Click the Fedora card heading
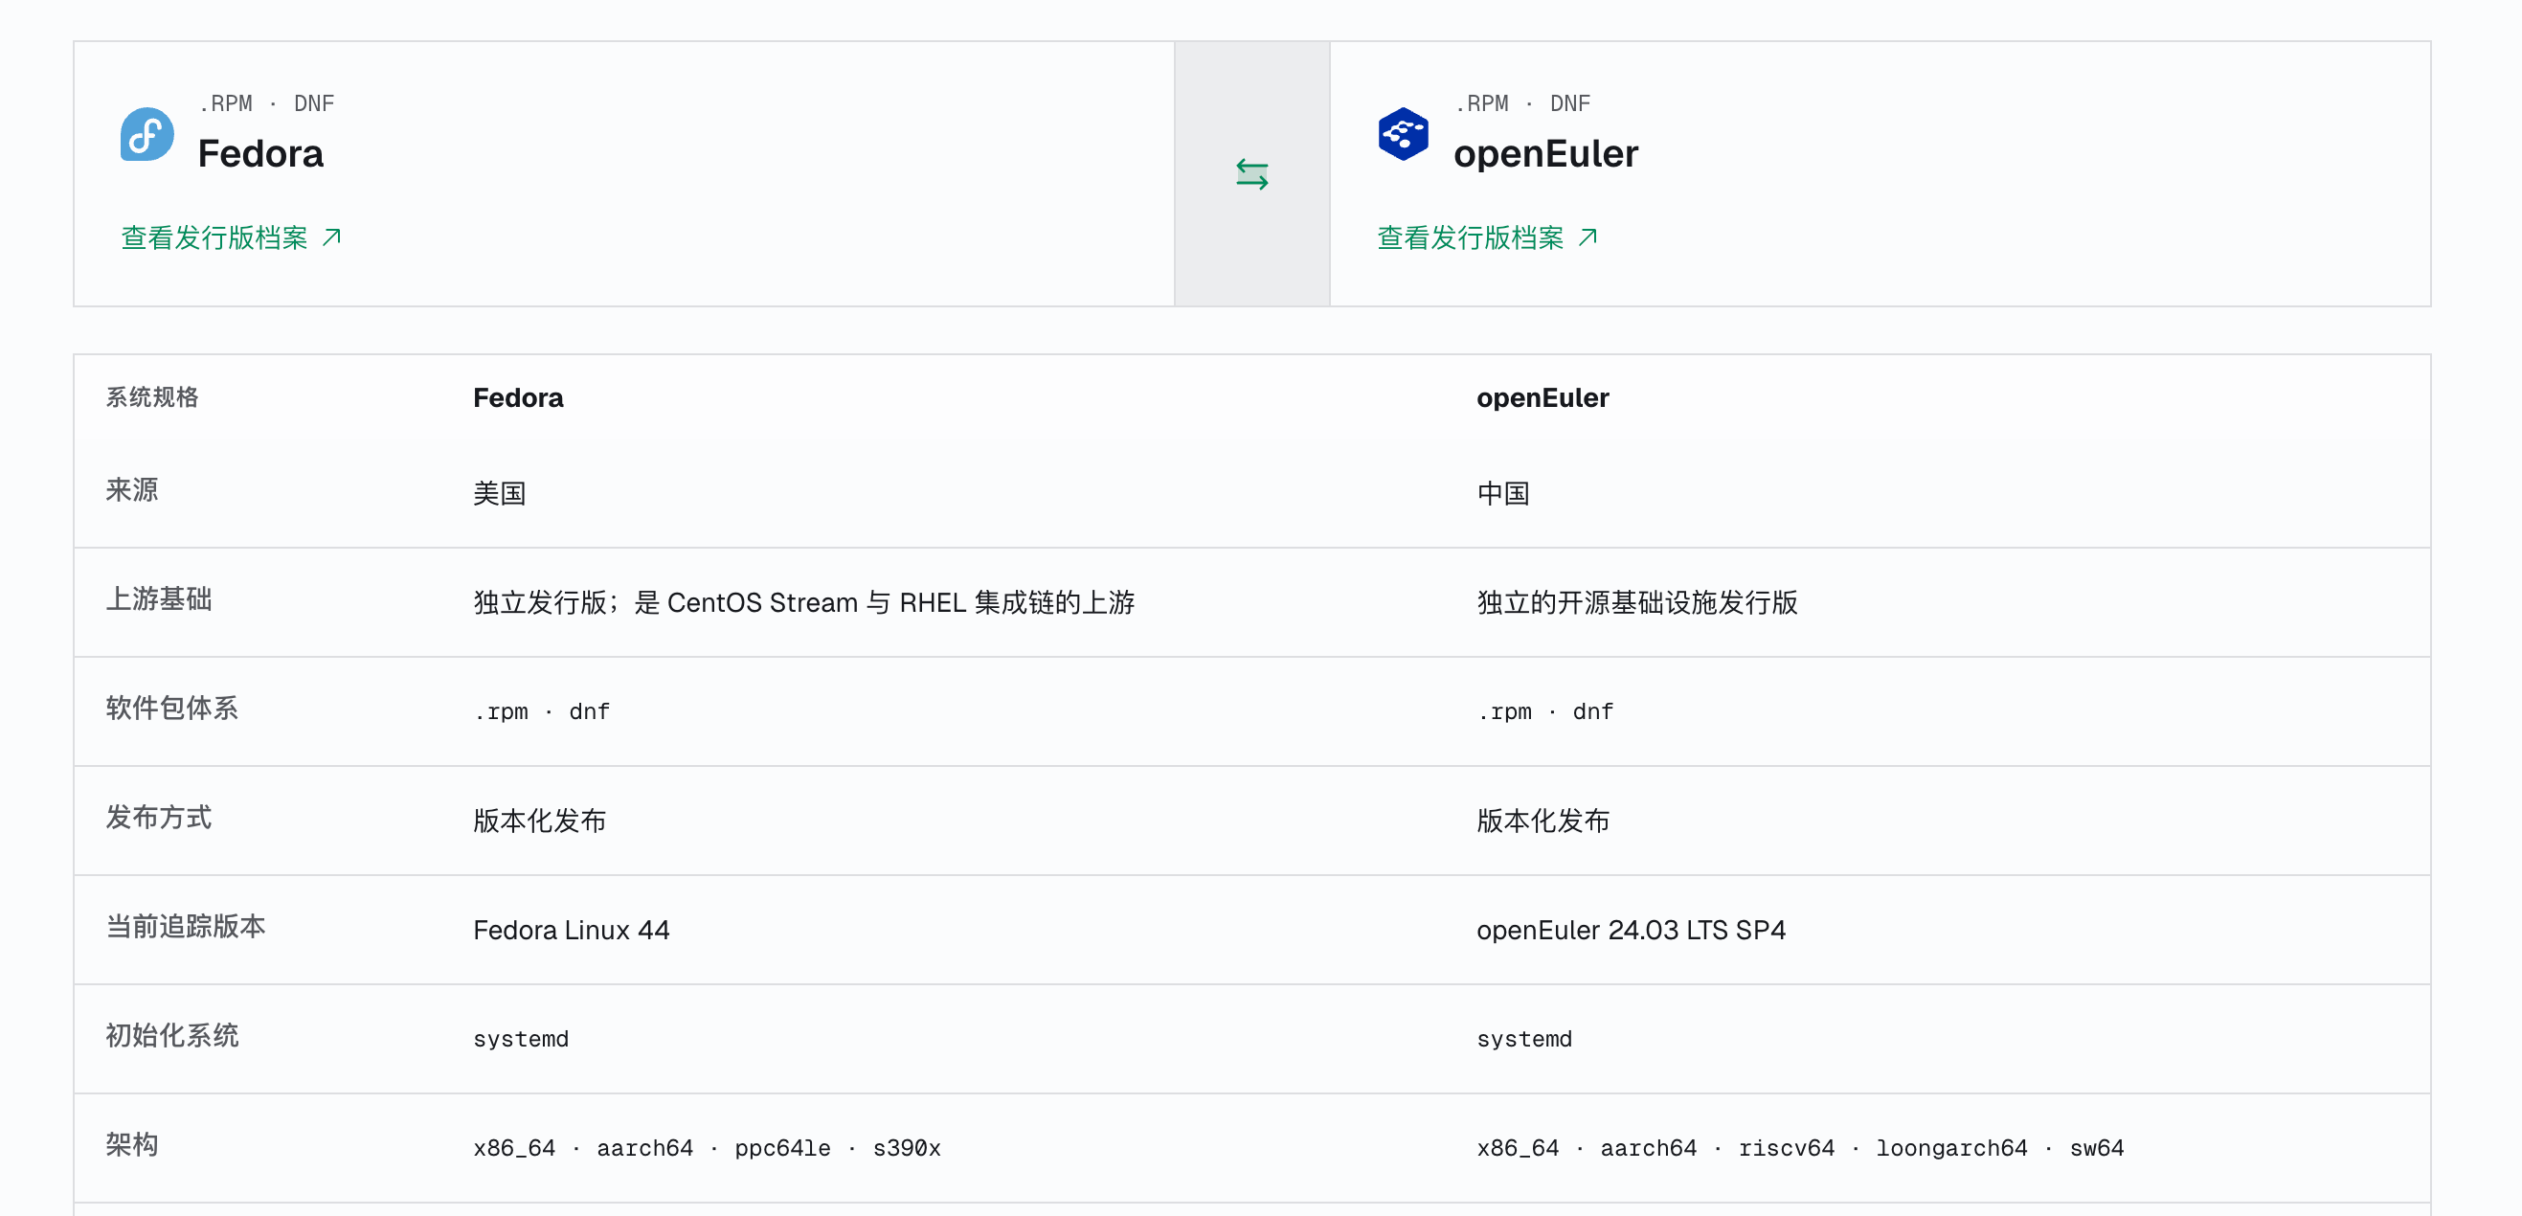This screenshot has width=2522, height=1216. pyautogui.click(x=260, y=154)
